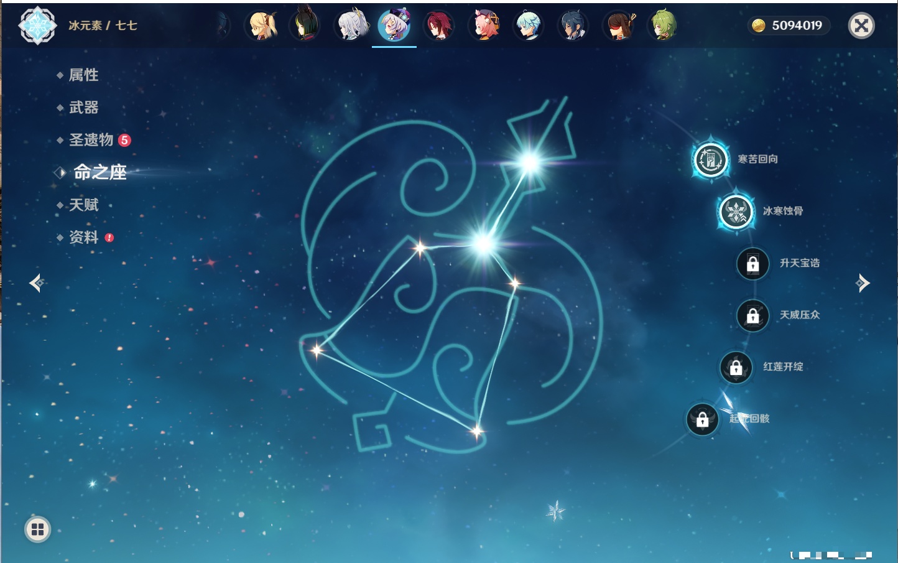Open the 天赋 talents page

[83, 205]
